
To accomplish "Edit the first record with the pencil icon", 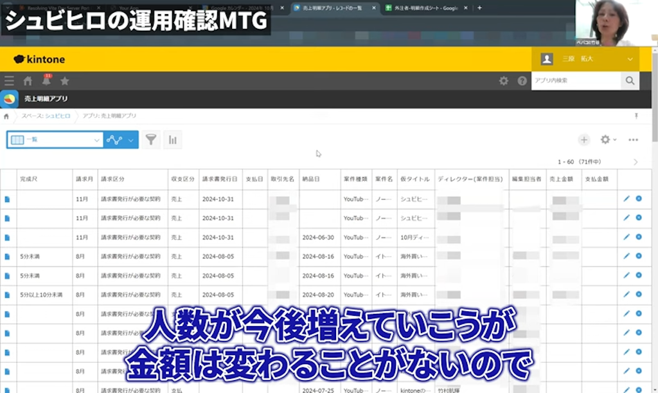I will [x=625, y=200].
